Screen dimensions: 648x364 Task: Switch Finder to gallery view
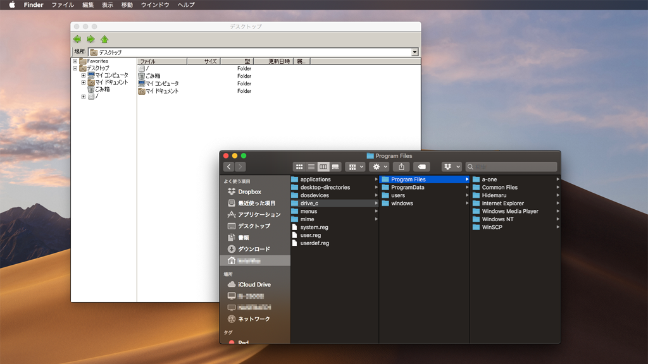point(335,167)
